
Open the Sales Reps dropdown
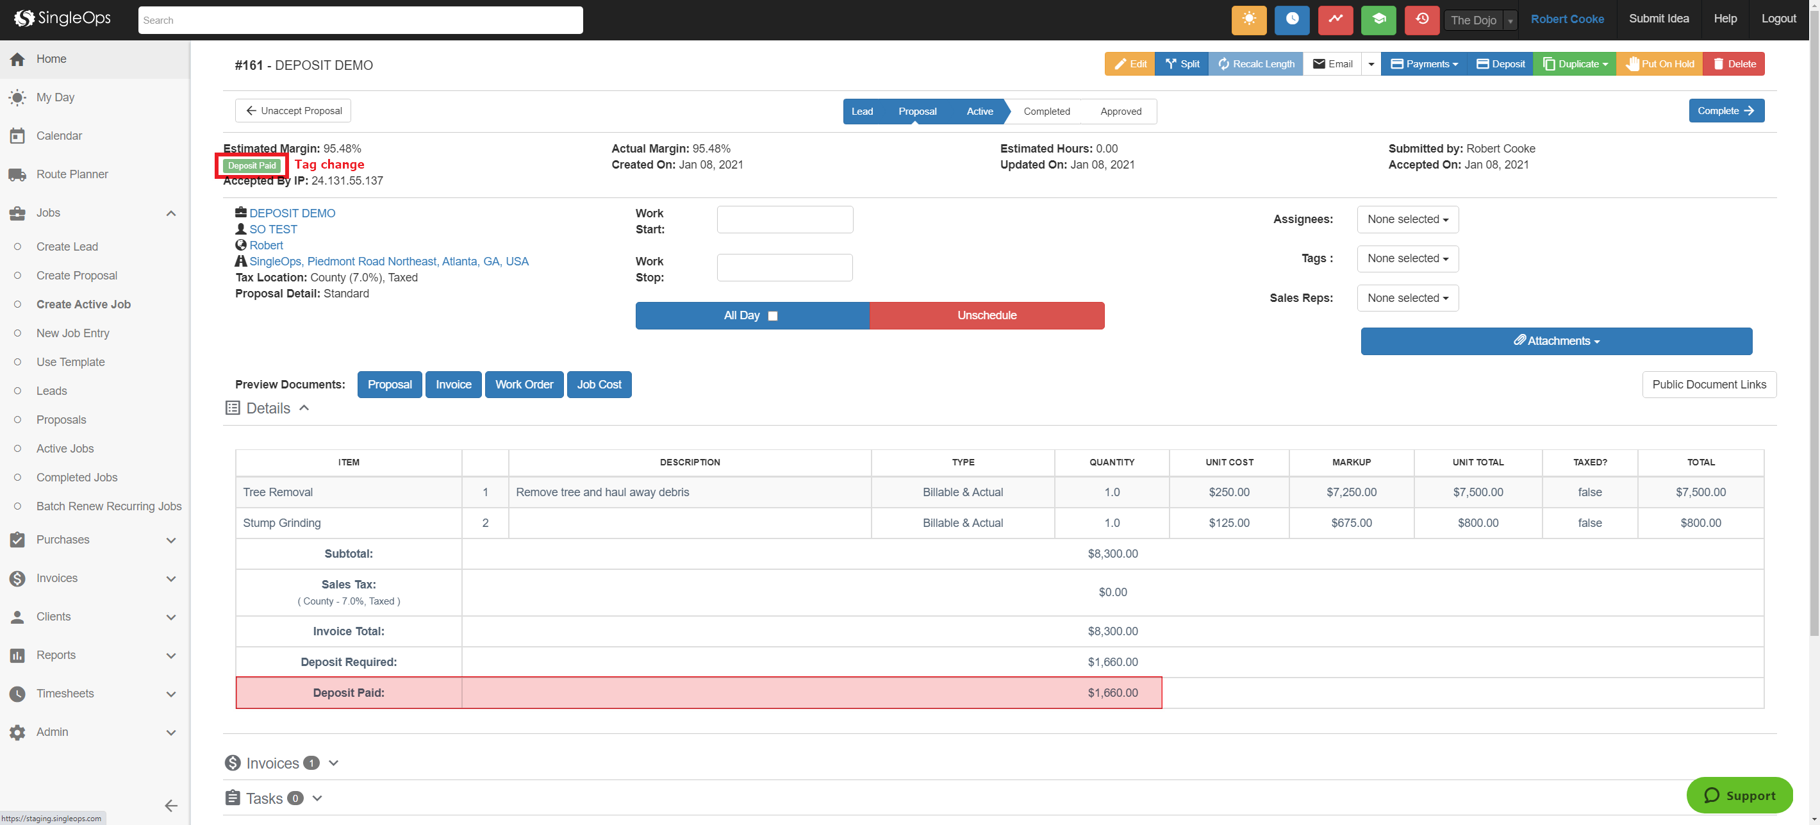point(1407,297)
